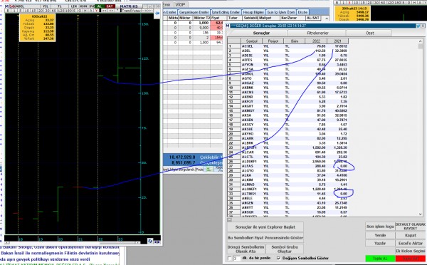
Task: Select the 120-minute period in chart toolbar
Action: (x=60, y=11)
